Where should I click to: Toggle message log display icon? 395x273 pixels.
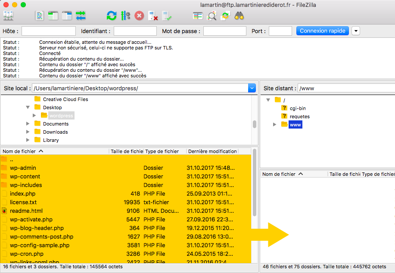(40, 16)
